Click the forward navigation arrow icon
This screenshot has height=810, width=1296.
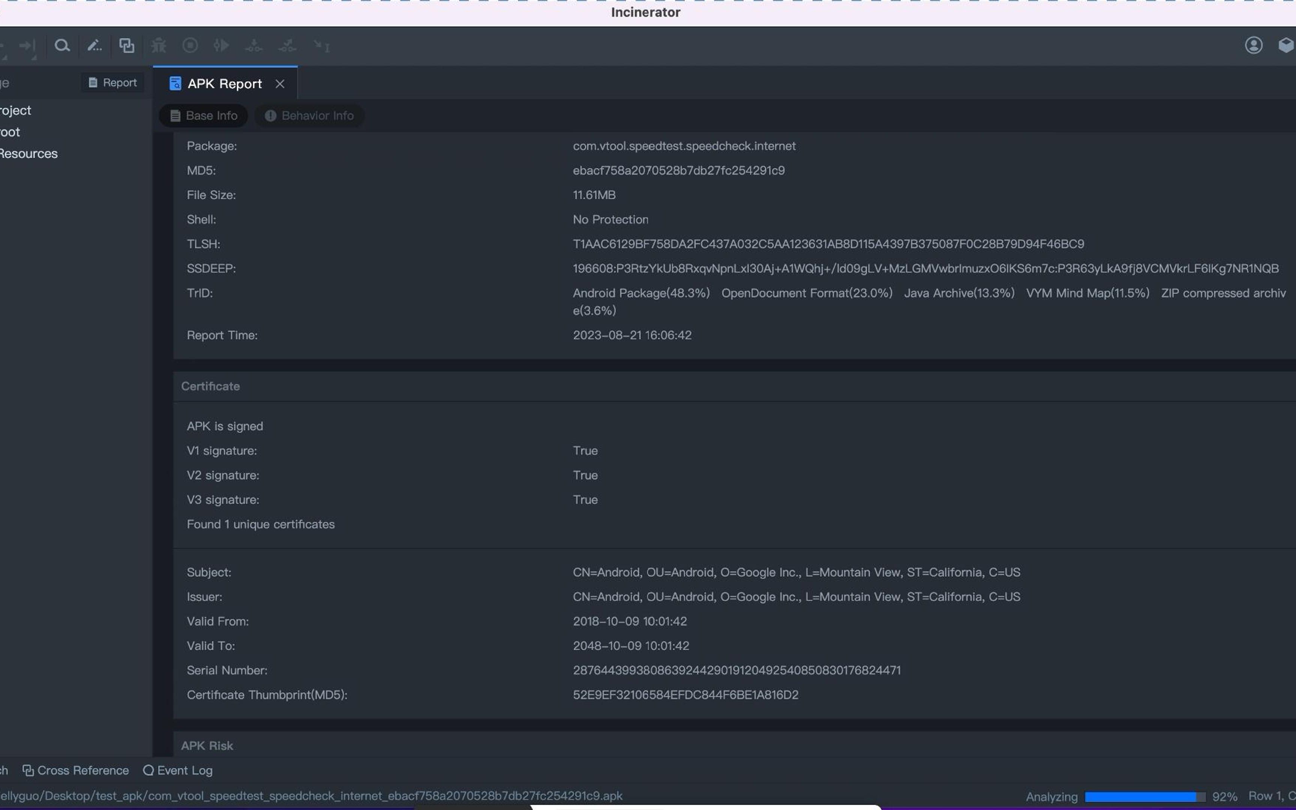27,46
